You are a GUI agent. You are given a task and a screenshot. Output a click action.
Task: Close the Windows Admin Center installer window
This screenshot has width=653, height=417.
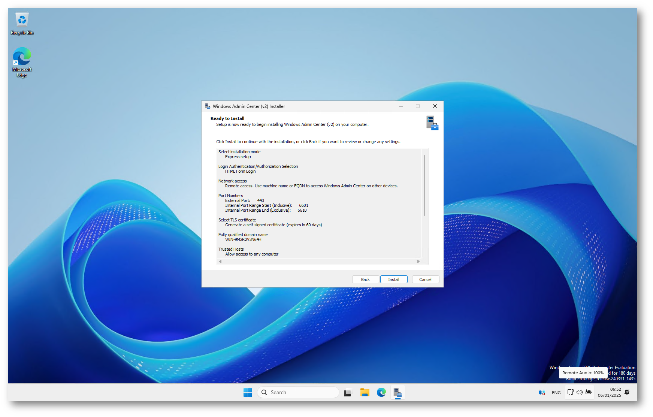tap(435, 106)
